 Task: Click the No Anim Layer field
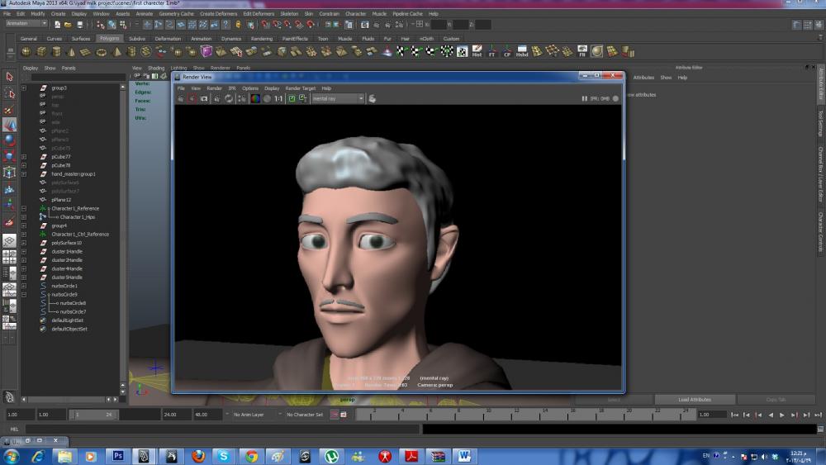pos(248,414)
